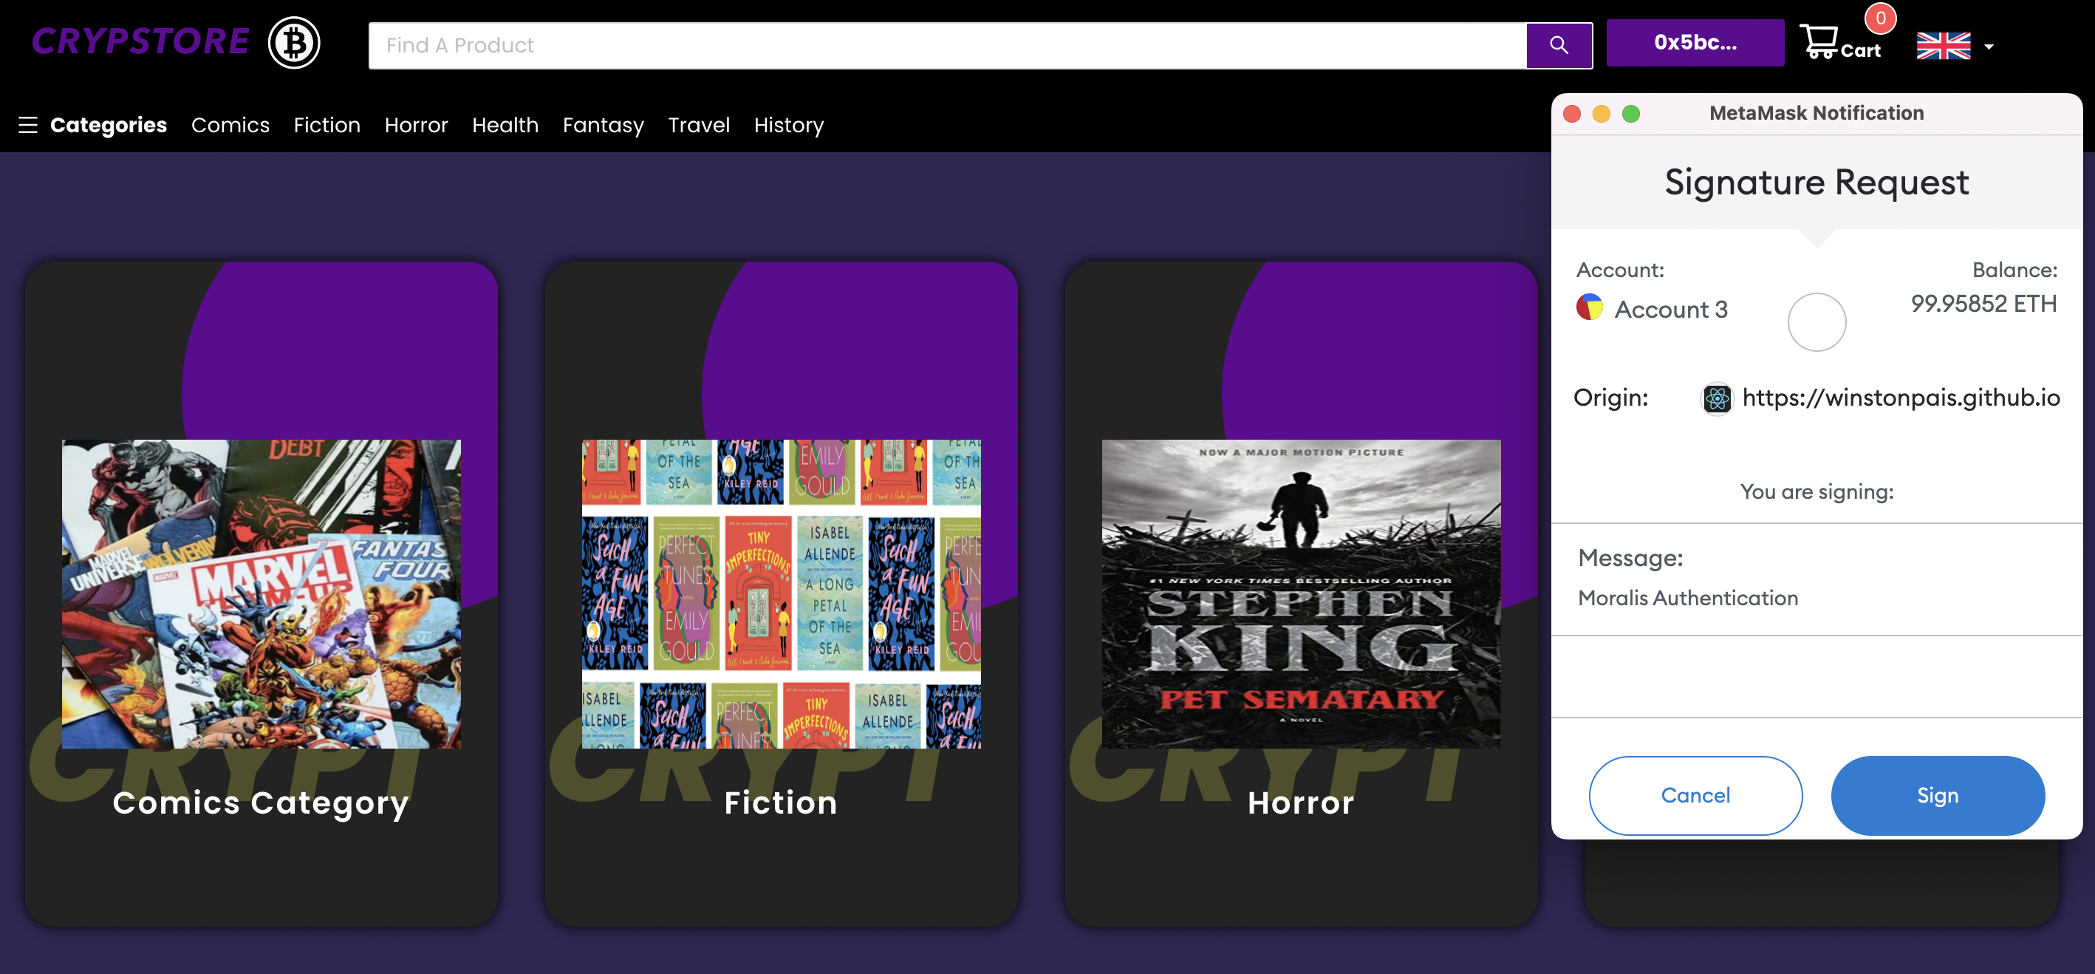Click the empty circular identicon in MetaMask
2095x974 pixels.
pyautogui.click(x=1816, y=322)
